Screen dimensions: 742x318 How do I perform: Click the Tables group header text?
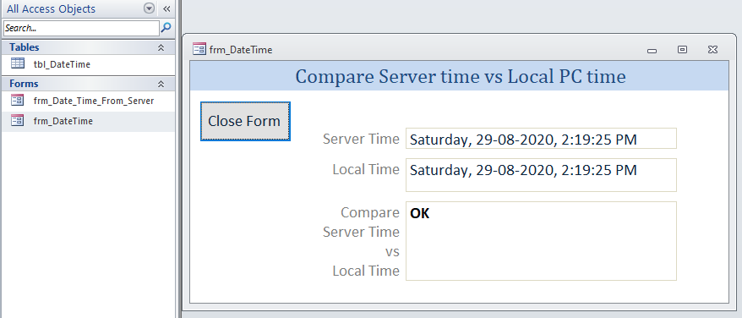(25, 47)
